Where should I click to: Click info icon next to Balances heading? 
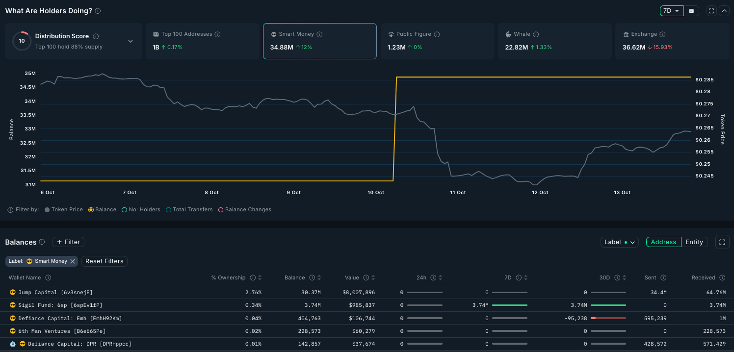[x=42, y=242]
